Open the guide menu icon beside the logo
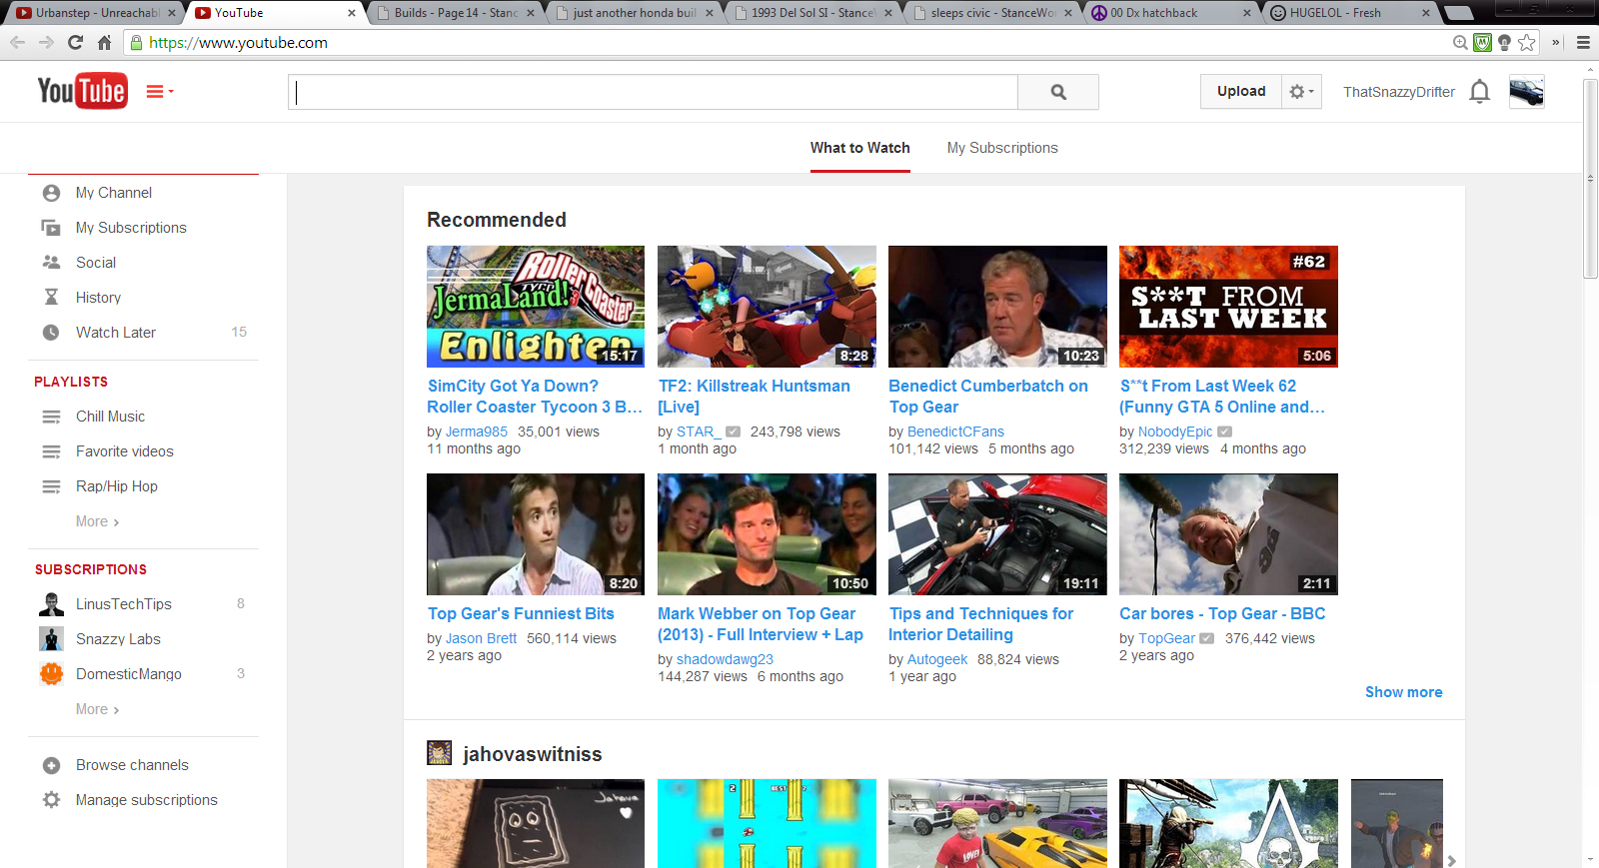 tap(160, 92)
